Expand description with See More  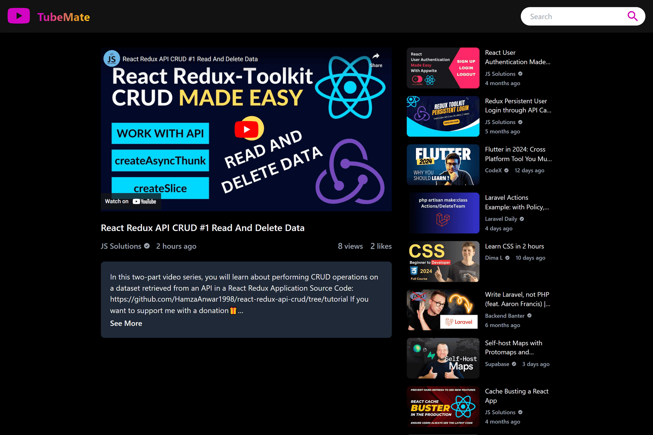126,323
